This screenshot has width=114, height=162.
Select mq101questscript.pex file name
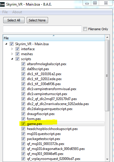tap(44, 134)
